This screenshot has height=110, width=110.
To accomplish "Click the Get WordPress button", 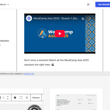I will (103, 4).
